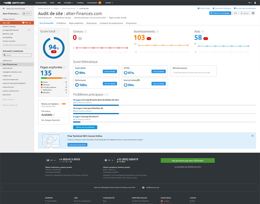Click Voir les détails for Performance
This screenshot has width=260, height=204.
[110, 84]
